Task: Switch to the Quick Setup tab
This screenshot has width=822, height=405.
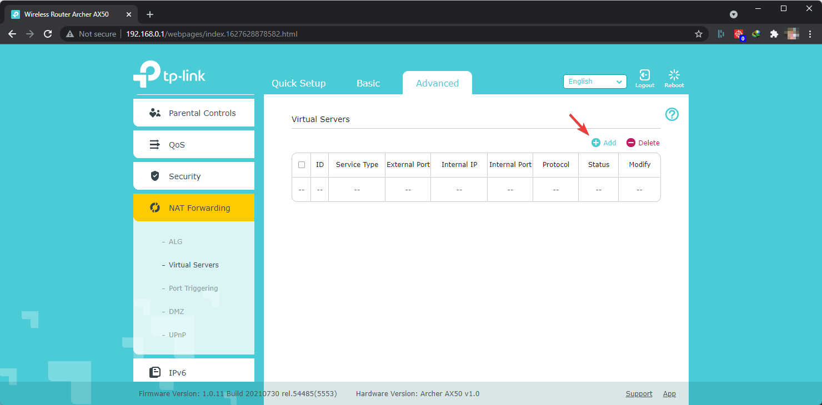Action: click(299, 83)
